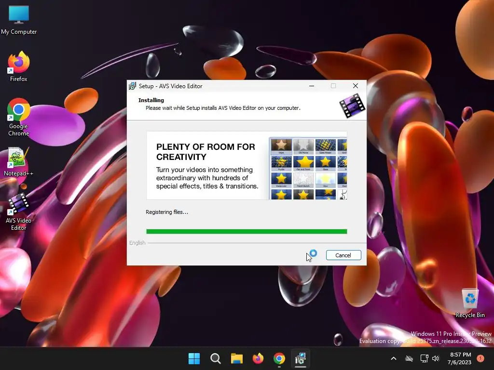Open the Windows Start menu
The height and width of the screenshot is (370, 494).
(x=194, y=358)
